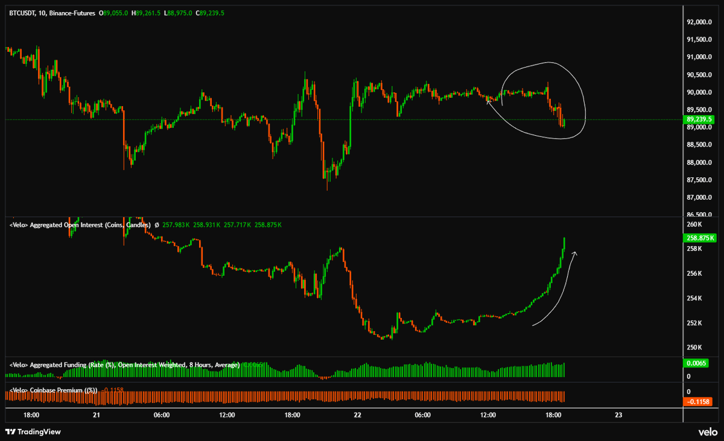Click the close value C89,239.5 in legend
The height and width of the screenshot is (441, 724).
[x=210, y=12]
